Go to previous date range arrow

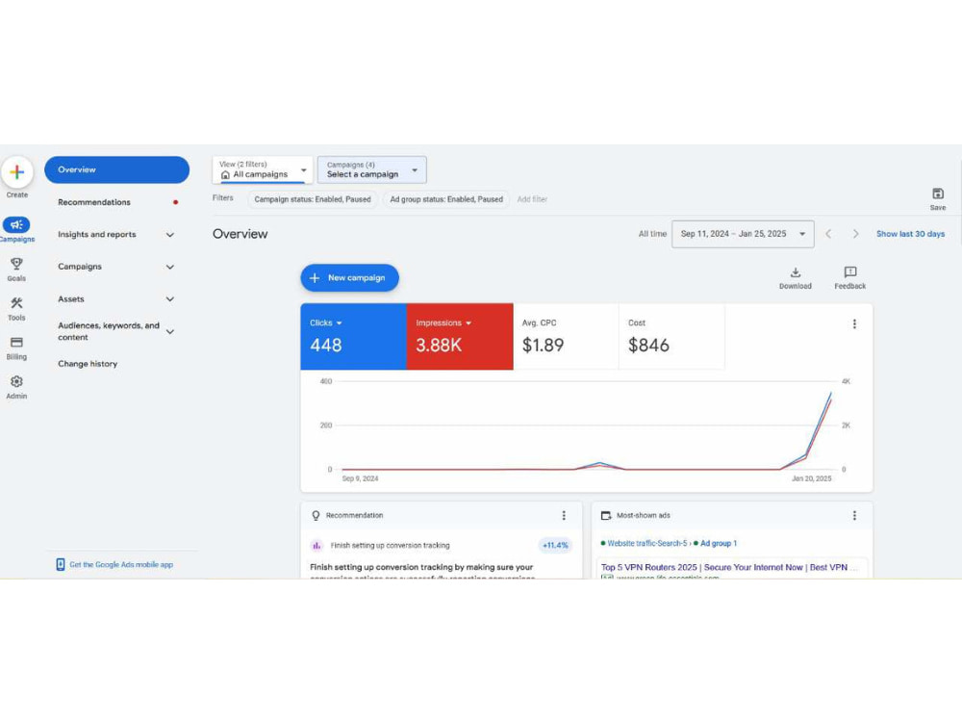pos(828,234)
